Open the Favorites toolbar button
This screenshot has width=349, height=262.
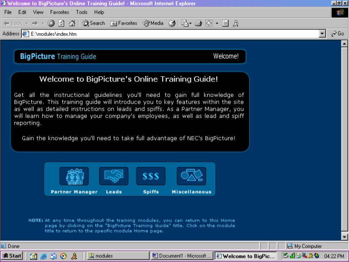(x=124, y=23)
